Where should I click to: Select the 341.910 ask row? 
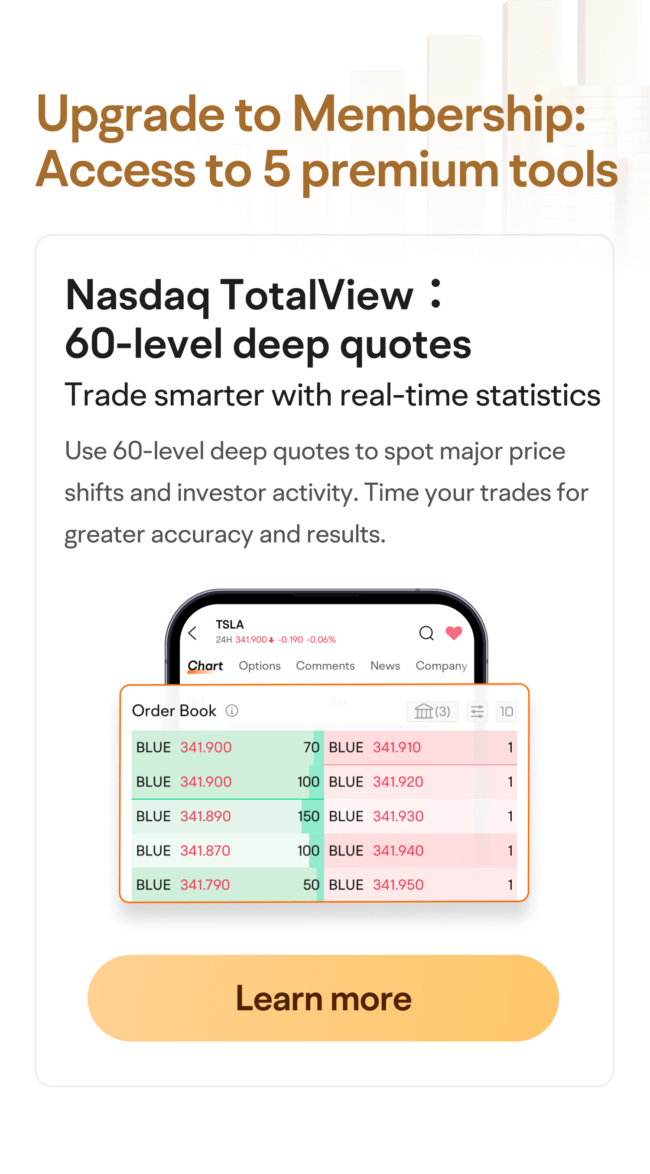pyautogui.click(x=420, y=747)
